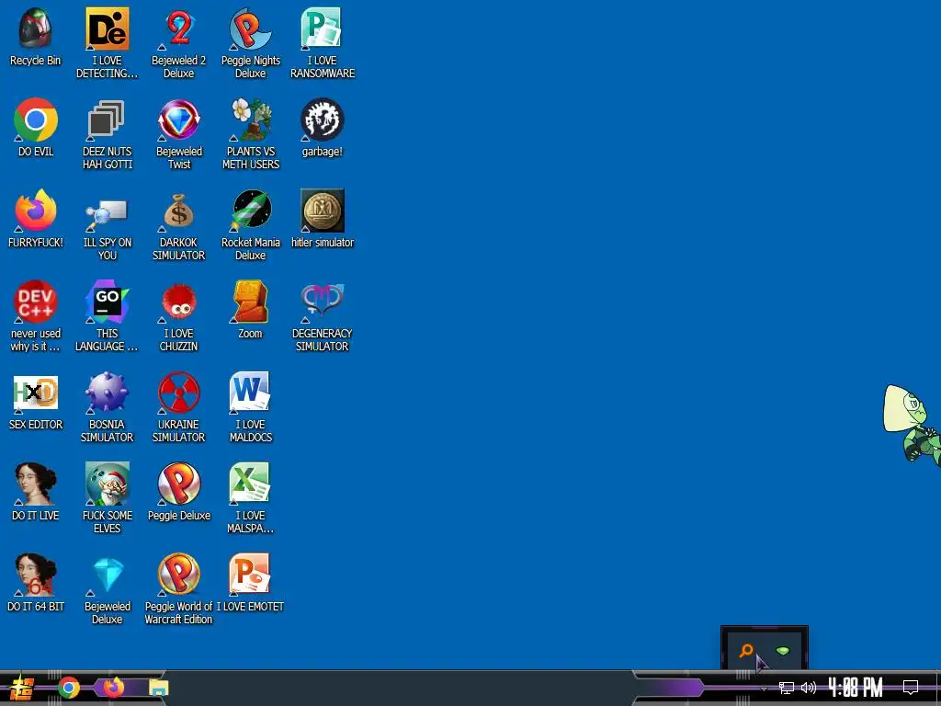Open the Action Center notification icon
The width and height of the screenshot is (941, 706).
pos(911,688)
